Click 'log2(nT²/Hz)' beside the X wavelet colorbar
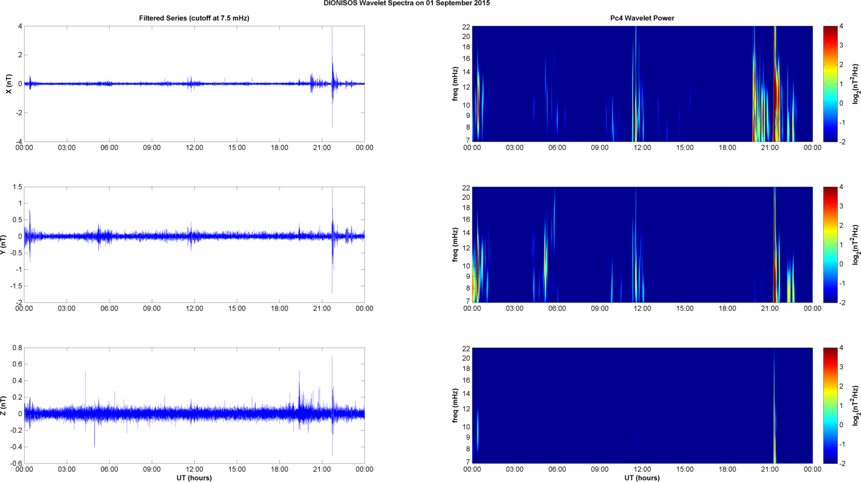Screen dimensions: 861x482 click(856, 84)
